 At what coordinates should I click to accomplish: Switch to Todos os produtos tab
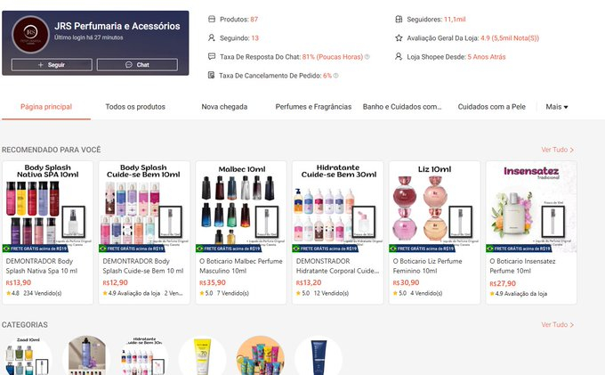(x=135, y=107)
